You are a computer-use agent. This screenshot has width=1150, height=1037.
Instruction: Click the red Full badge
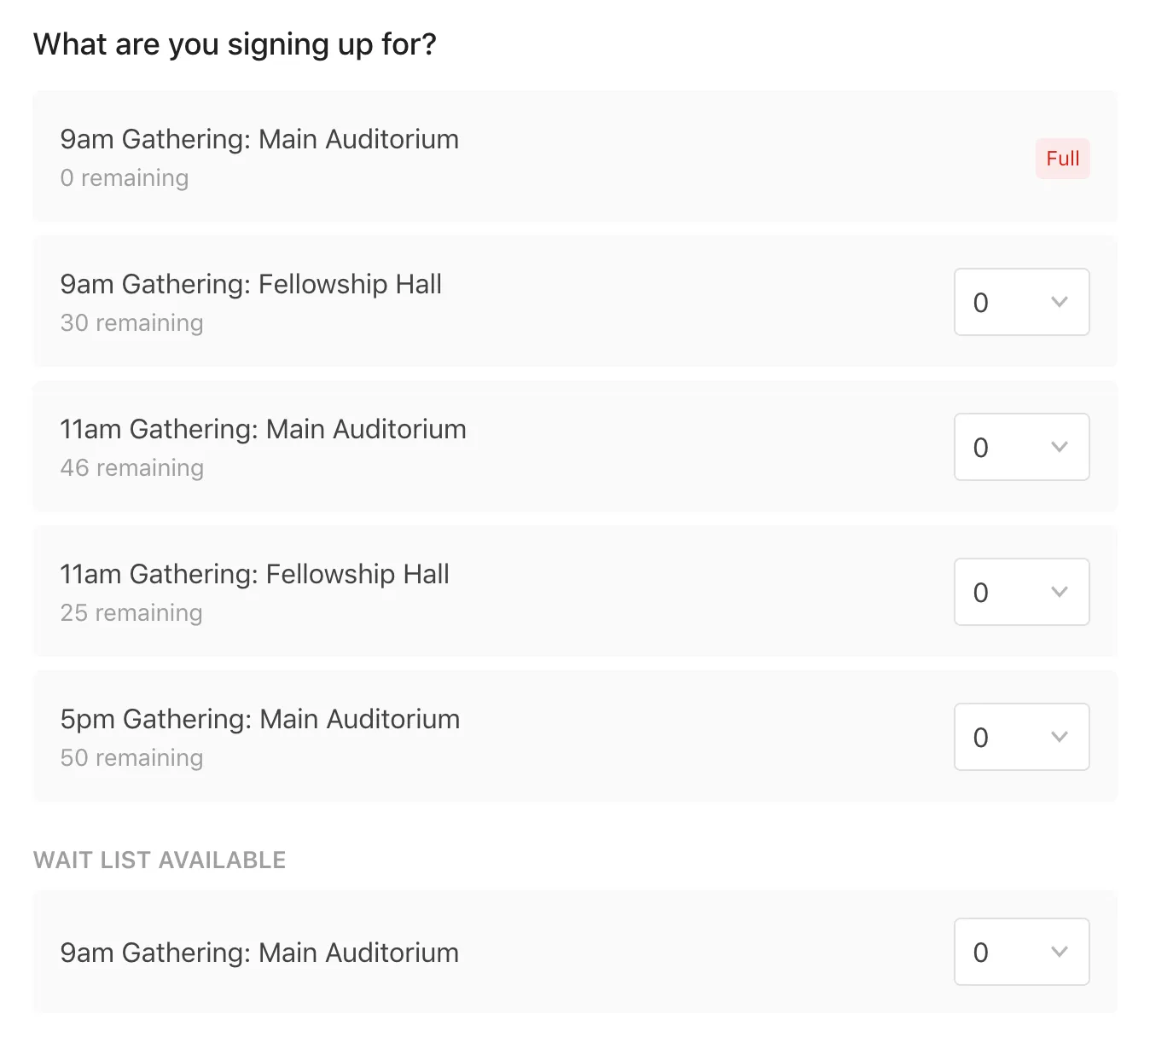coord(1062,159)
